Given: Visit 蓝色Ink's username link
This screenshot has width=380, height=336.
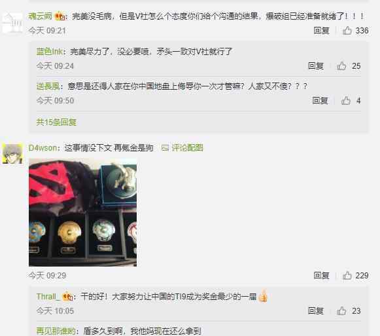Looking at the screenshot, I should [x=50, y=52].
